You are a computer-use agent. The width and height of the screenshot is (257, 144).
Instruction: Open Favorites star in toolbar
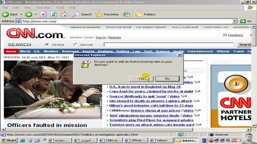[x=99, y=14]
